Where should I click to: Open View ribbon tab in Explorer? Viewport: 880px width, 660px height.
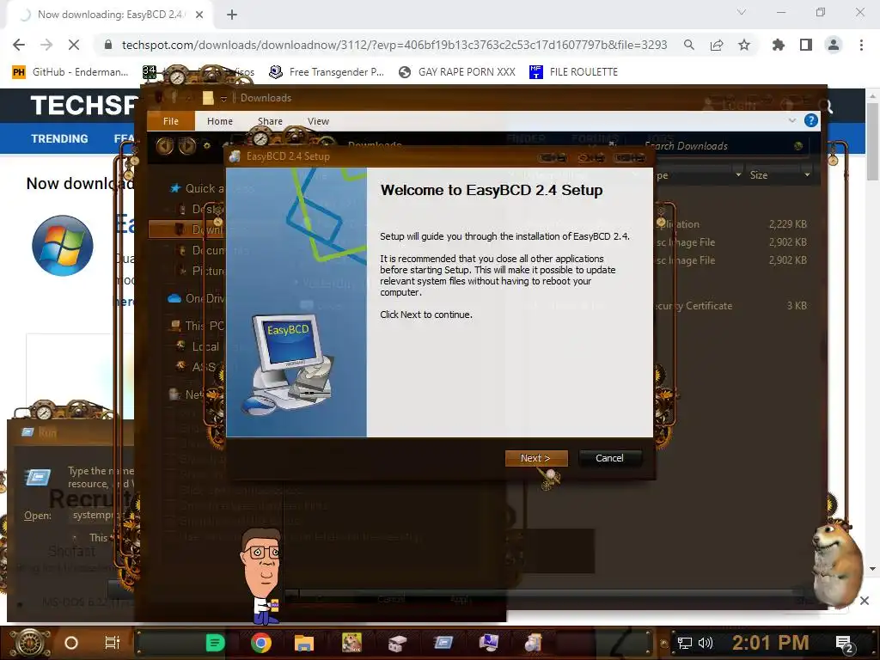point(318,121)
